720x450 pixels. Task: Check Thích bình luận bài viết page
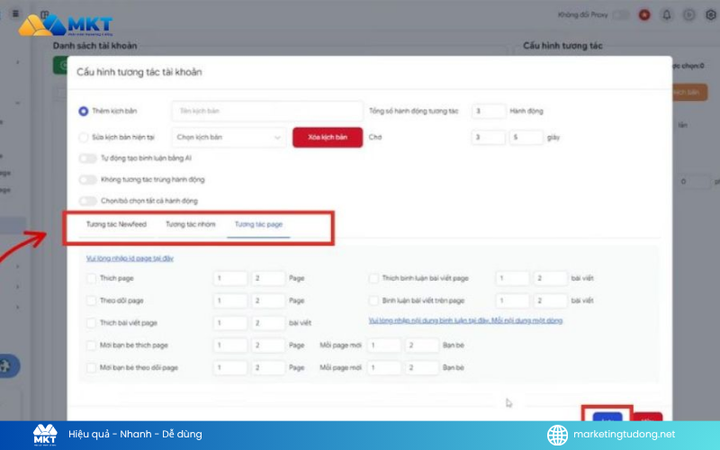[x=373, y=278]
